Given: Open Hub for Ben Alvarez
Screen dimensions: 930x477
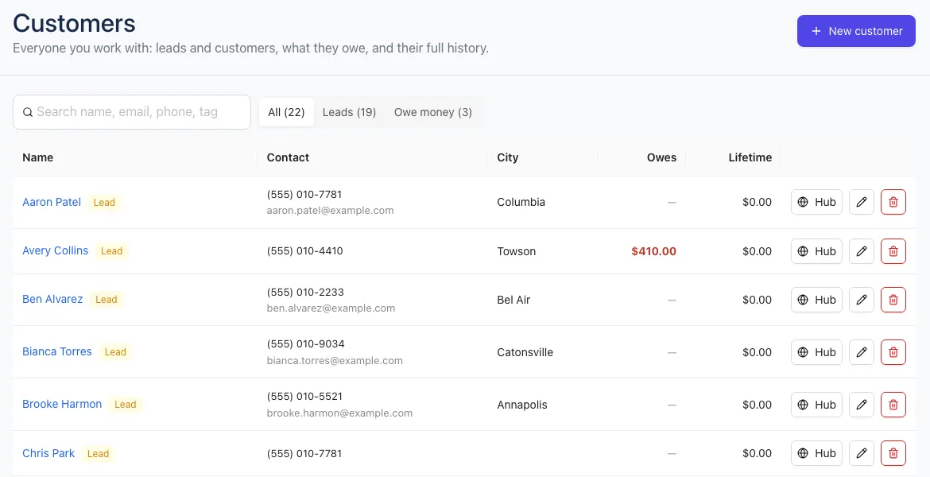Looking at the screenshot, I should pos(816,301).
